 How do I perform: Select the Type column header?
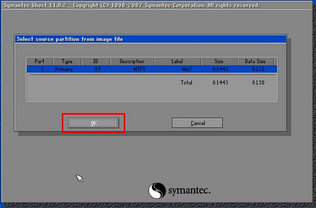(67, 61)
